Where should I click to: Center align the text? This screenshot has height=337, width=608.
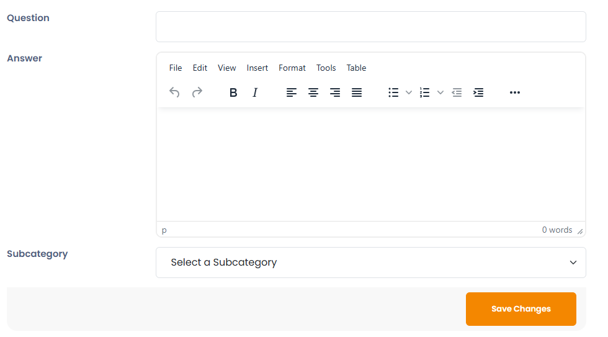pyautogui.click(x=313, y=92)
